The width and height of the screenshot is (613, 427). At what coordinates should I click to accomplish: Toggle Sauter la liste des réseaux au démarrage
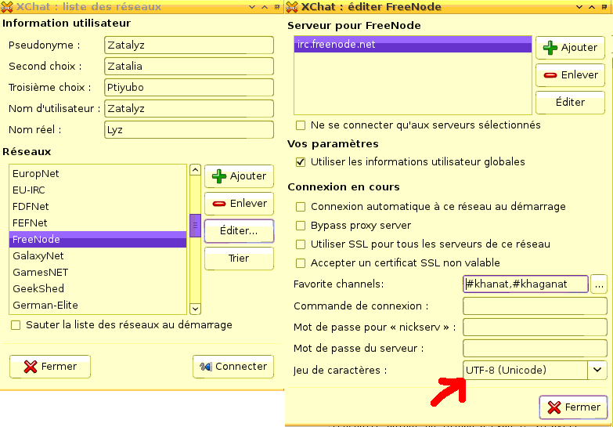[16, 325]
